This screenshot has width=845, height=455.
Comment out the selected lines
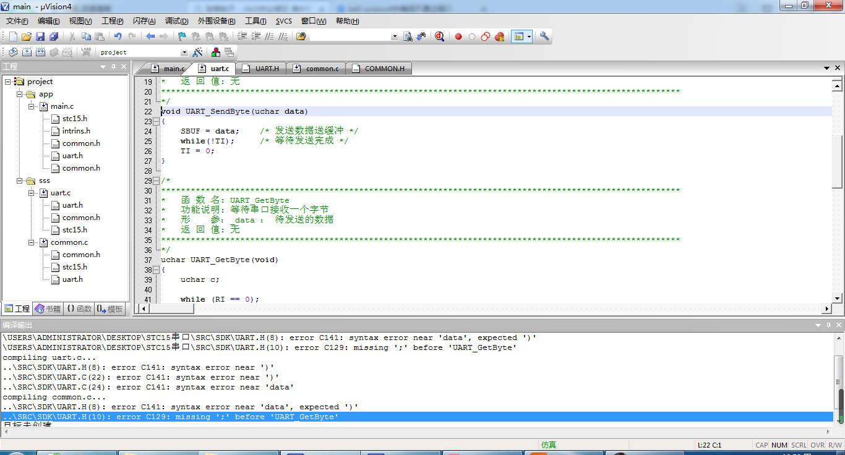click(269, 37)
